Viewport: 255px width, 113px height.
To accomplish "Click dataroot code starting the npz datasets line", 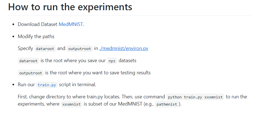I will point(29,61).
